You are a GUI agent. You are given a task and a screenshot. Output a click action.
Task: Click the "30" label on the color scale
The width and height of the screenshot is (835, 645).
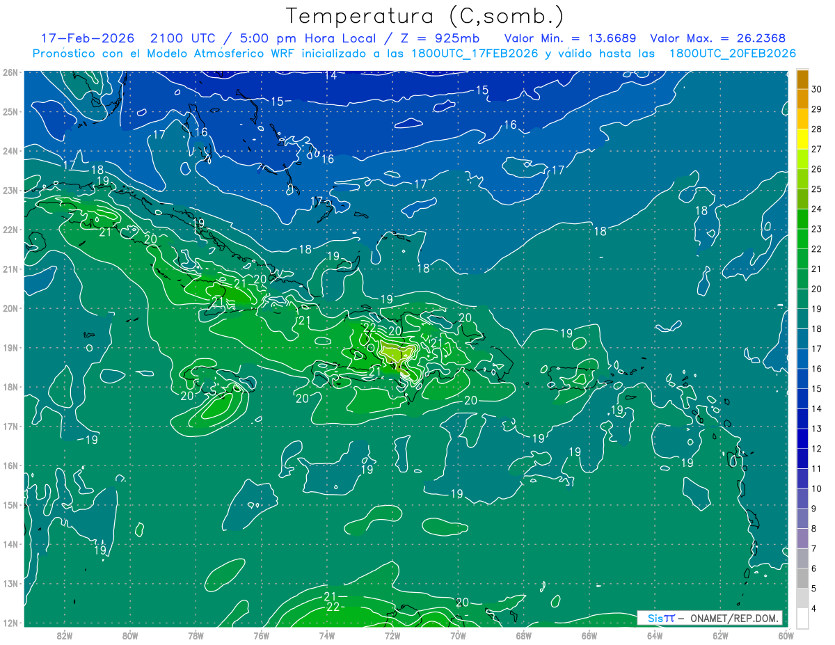[x=817, y=89]
